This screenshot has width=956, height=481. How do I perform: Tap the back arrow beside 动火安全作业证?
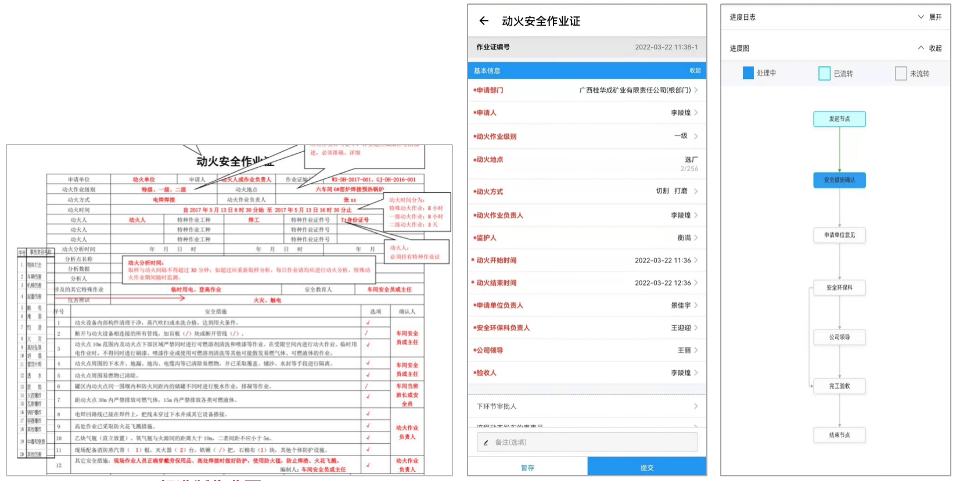pos(484,21)
